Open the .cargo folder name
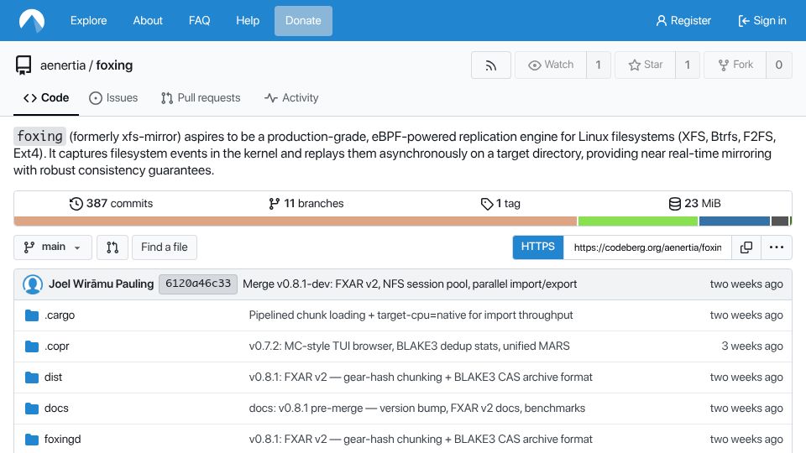 coord(60,315)
